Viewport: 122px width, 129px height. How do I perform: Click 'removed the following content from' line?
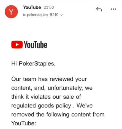58,114
